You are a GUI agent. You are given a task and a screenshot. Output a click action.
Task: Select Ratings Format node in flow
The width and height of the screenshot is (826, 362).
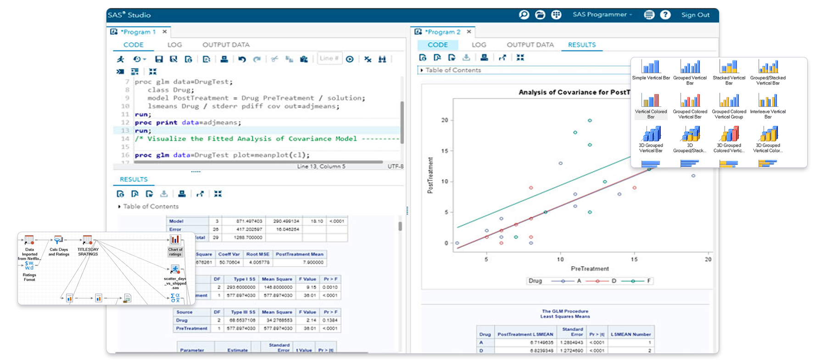[x=29, y=271]
